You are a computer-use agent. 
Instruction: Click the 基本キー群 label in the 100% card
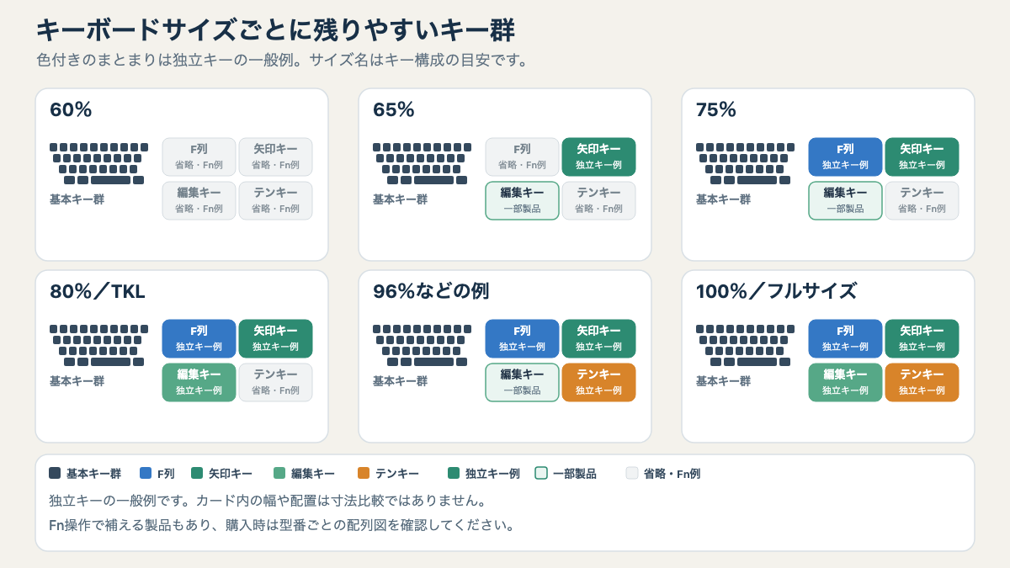click(x=723, y=381)
